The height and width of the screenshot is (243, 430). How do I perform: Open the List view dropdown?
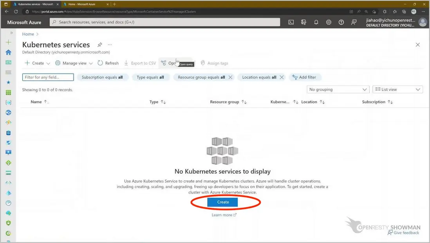[x=397, y=89]
